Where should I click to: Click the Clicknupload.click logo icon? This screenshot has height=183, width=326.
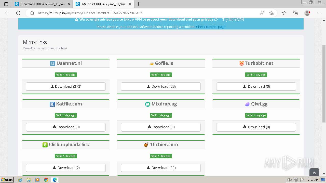(x=45, y=145)
